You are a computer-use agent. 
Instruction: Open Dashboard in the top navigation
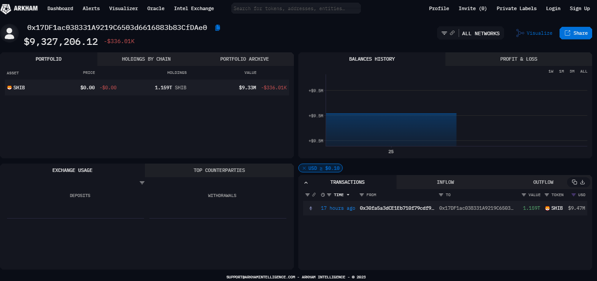click(x=60, y=8)
